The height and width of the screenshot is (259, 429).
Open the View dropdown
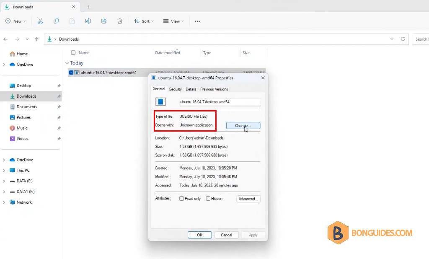point(173,21)
